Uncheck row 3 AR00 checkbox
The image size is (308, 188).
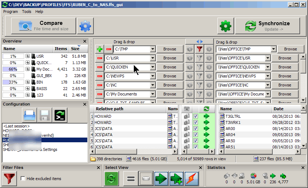195,129
